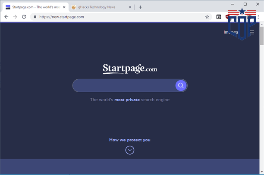Click the address bar URL new.startpage.com
The width and height of the screenshot is (264, 175).
coord(62,17)
